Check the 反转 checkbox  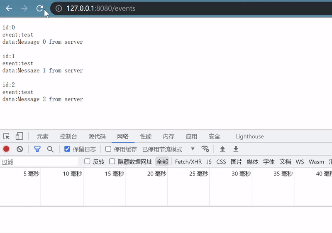pos(87,161)
